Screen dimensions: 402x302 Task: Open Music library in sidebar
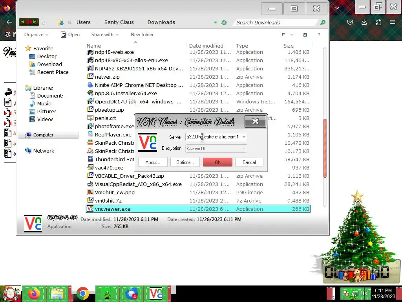pos(40,103)
